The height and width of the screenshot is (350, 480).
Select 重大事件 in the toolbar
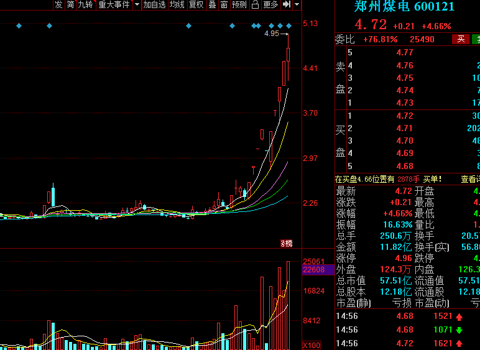114,4
